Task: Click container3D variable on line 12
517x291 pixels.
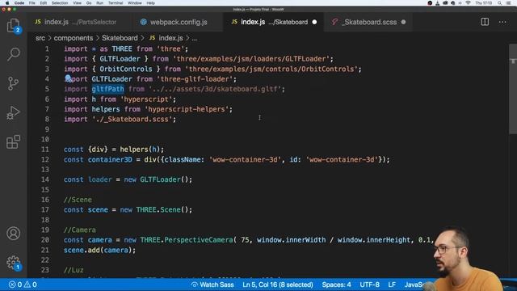Action: [x=110, y=160]
